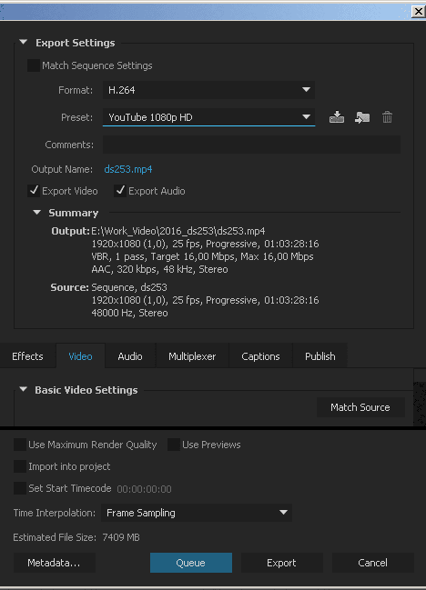Open the Format dropdown showing H.264
Viewport: 426px width, 590px height.
(x=208, y=90)
